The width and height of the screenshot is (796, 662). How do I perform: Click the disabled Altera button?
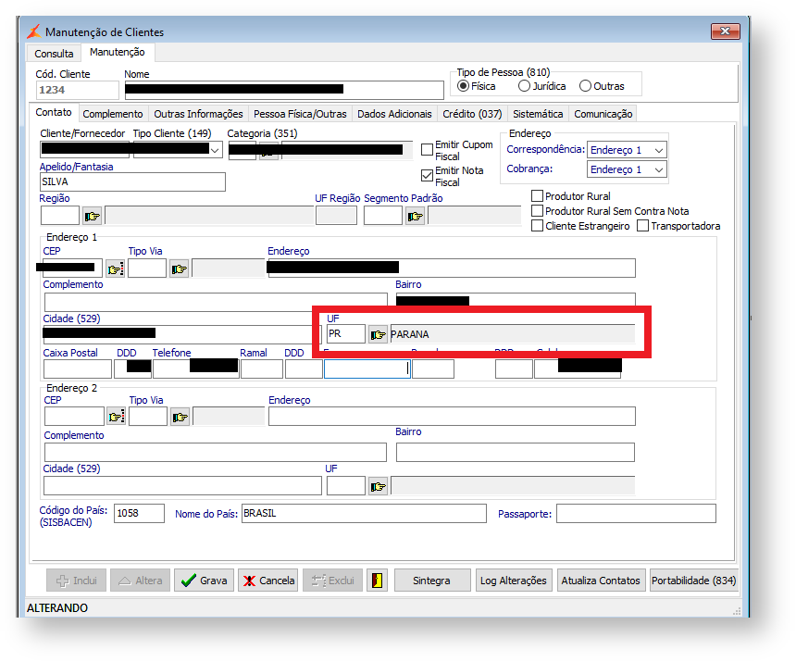click(x=141, y=581)
